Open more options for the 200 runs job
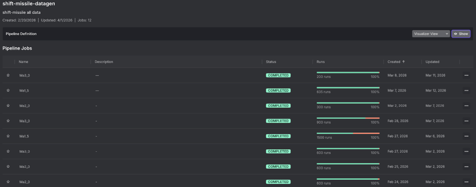 click(466, 75)
